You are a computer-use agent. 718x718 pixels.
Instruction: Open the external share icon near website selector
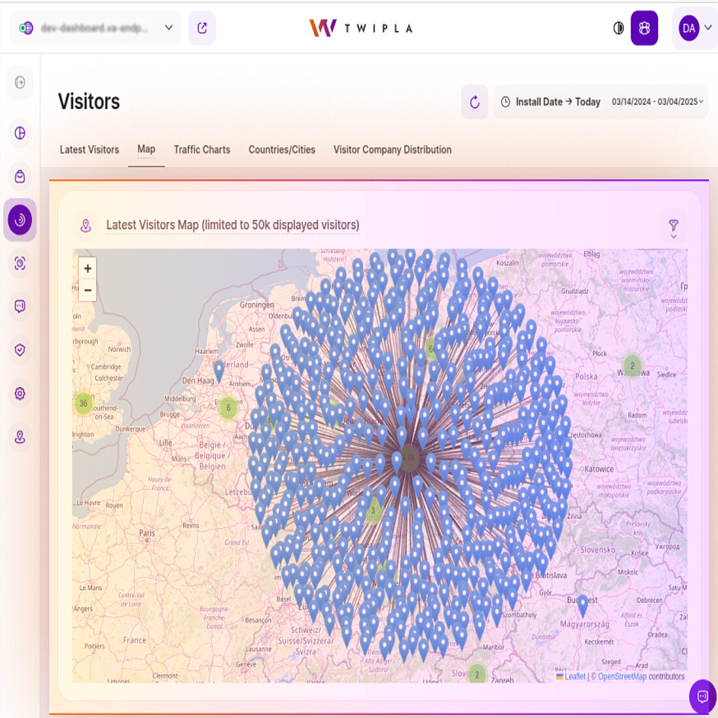tap(202, 28)
